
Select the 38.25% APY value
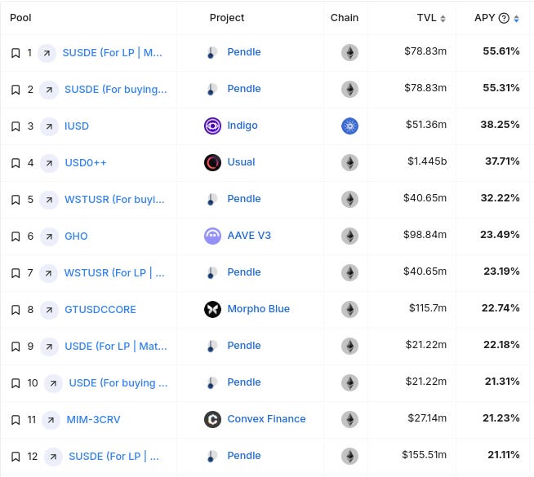click(x=500, y=125)
